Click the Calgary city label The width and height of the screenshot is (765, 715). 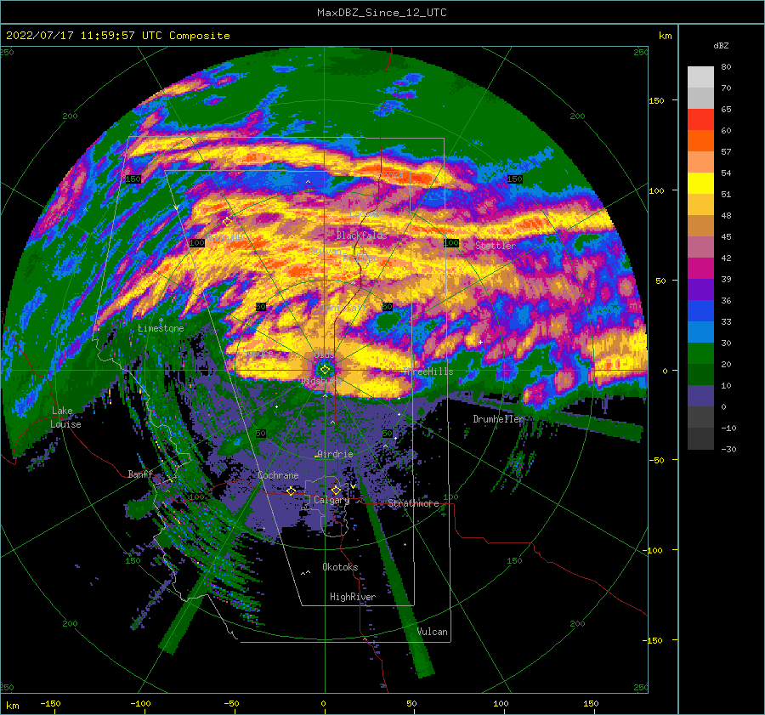331,500
